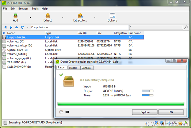Go up one level with the up arrow icon

click(x=17, y=27)
